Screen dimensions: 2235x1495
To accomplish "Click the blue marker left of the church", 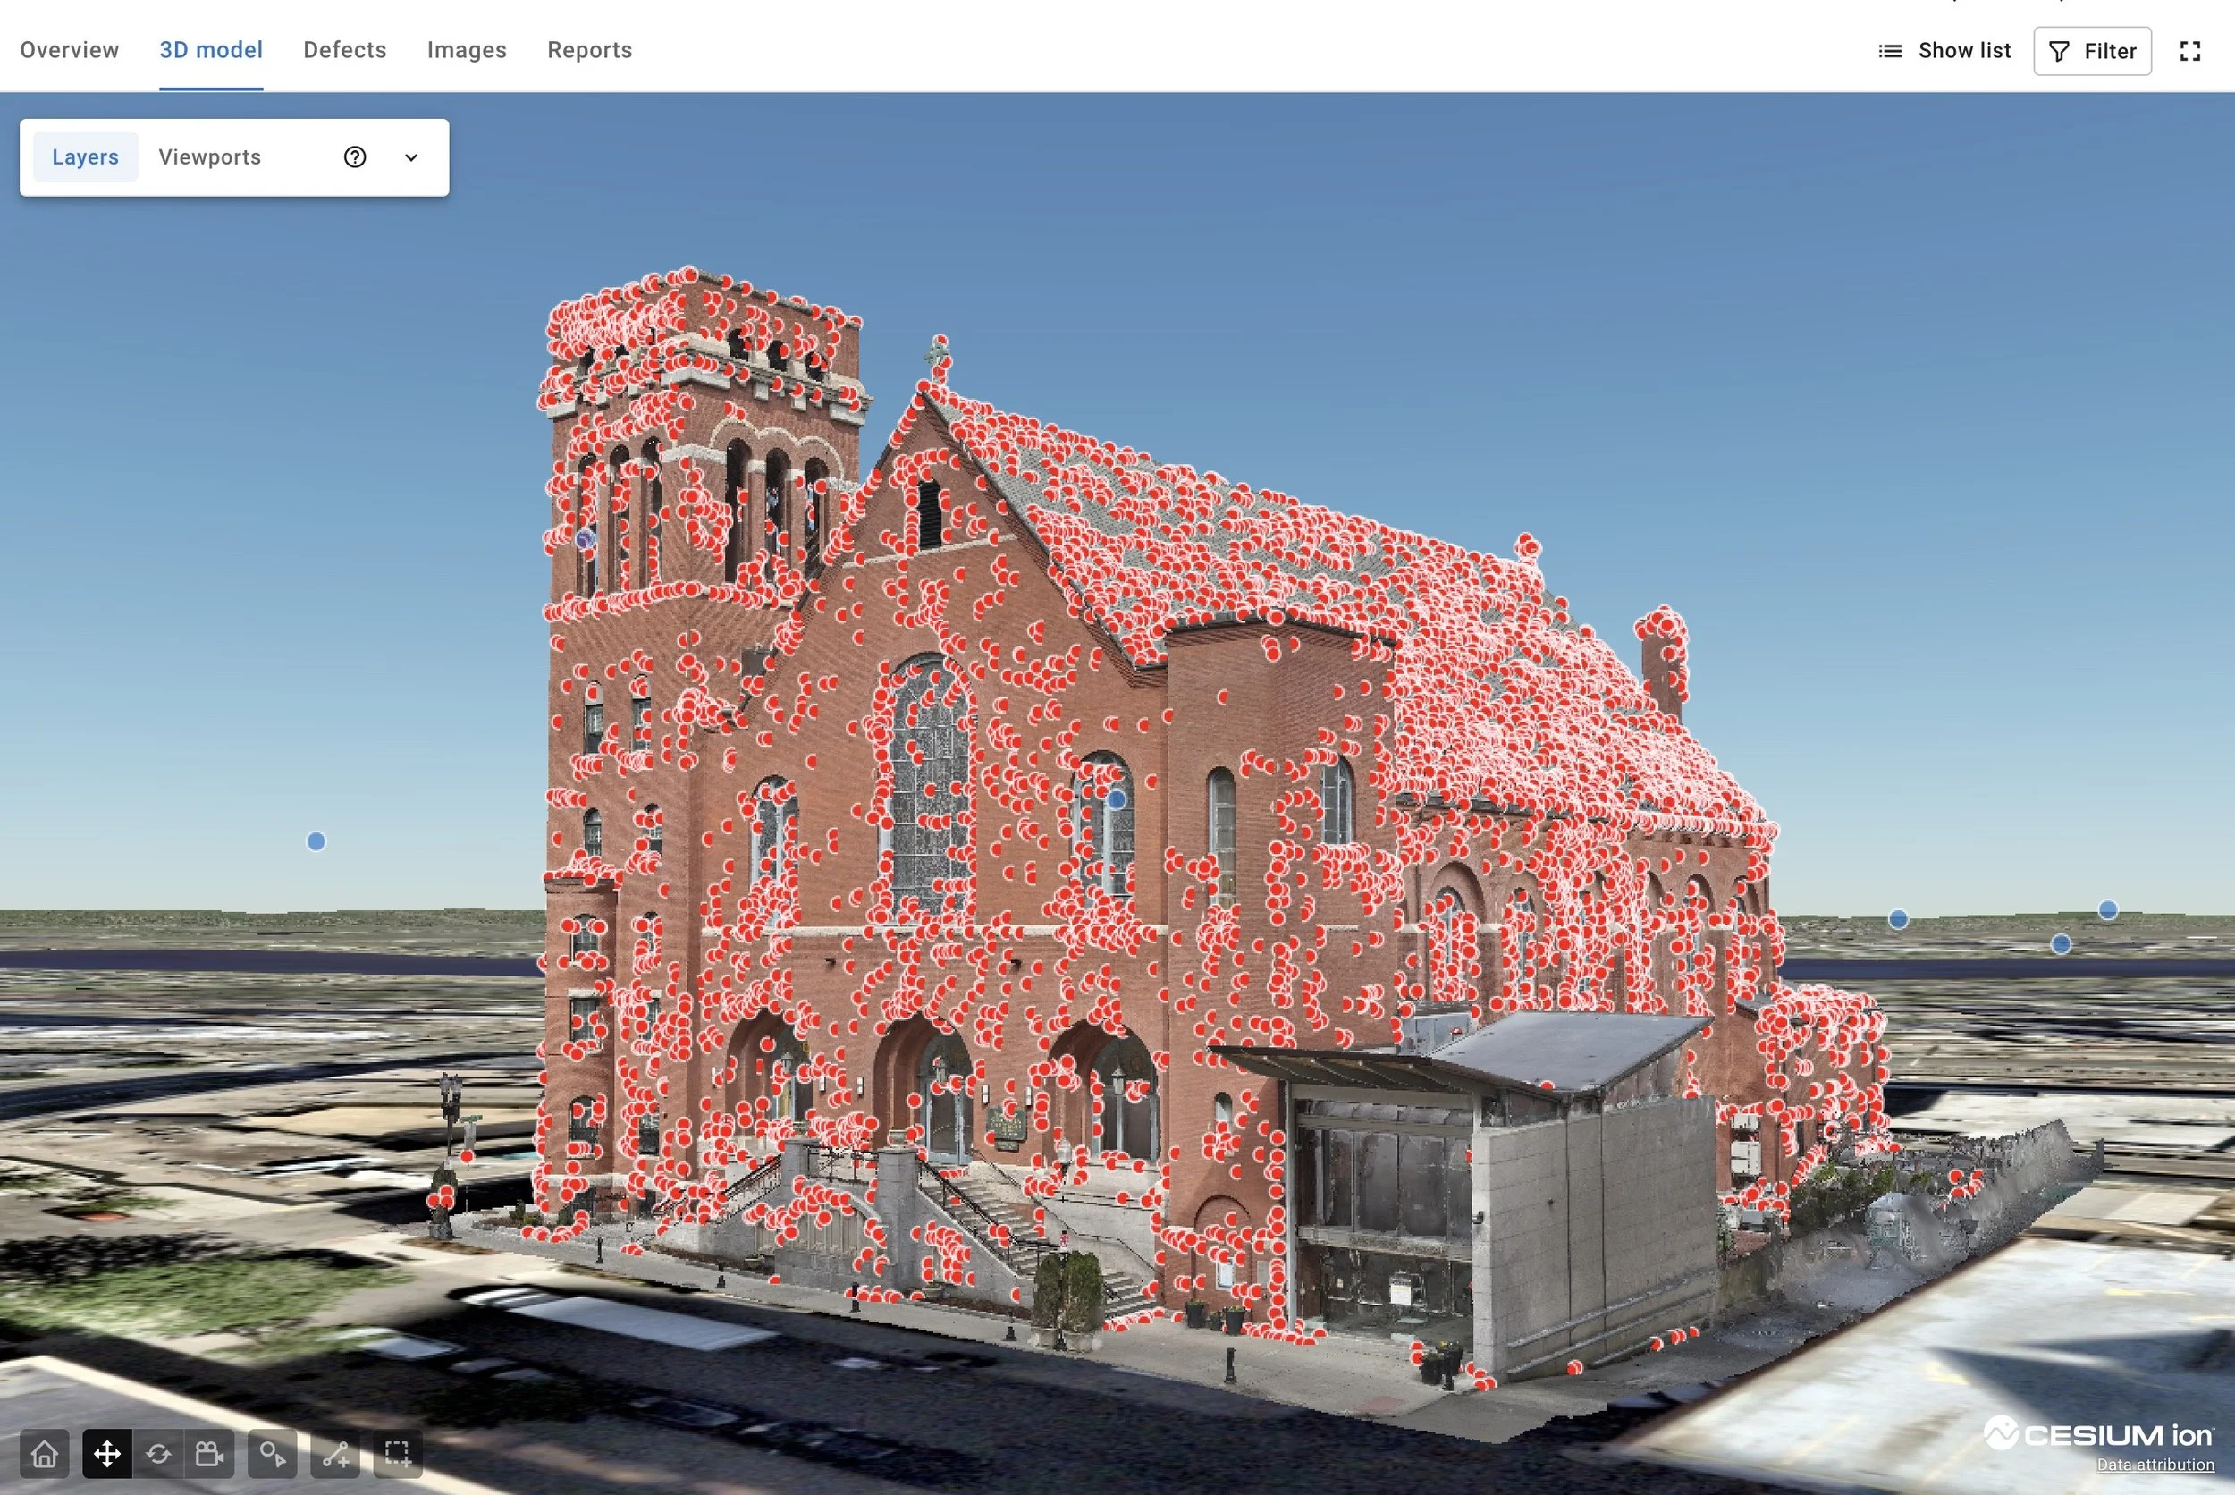I will [316, 840].
